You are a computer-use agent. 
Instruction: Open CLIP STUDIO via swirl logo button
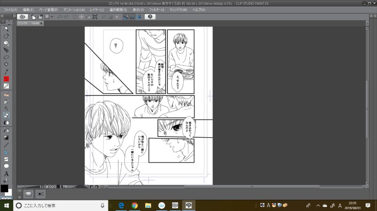(x=22, y=17)
